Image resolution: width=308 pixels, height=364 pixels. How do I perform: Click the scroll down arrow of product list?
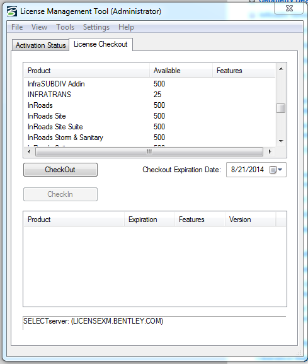[x=281, y=141]
